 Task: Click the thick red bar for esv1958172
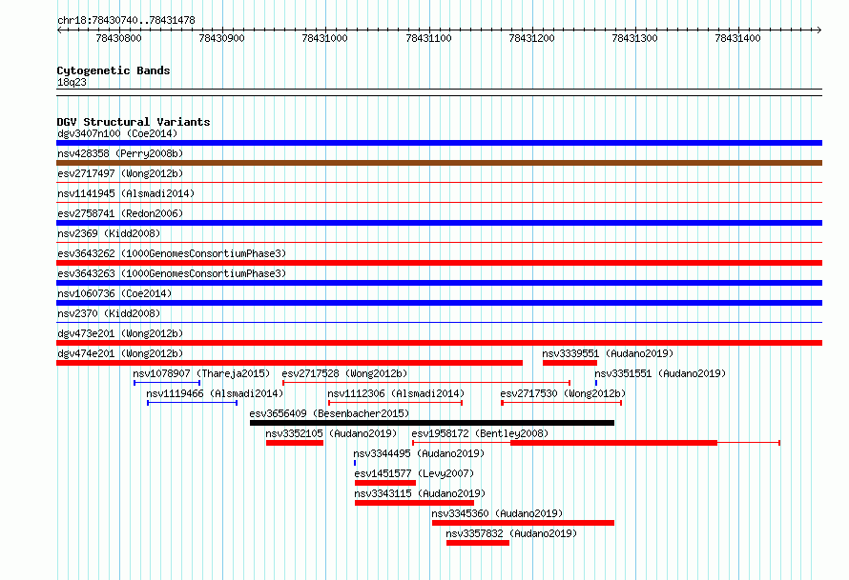(614, 443)
